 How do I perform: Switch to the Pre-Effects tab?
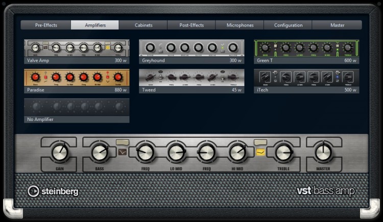coord(46,25)
